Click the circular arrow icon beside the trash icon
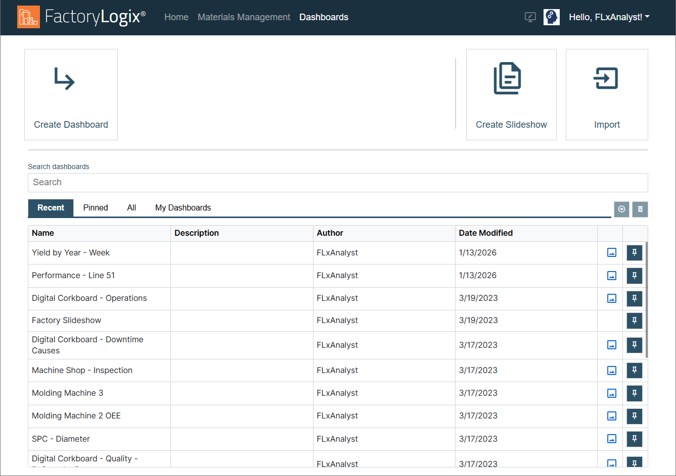676x476 pixels. pos(621,209)
